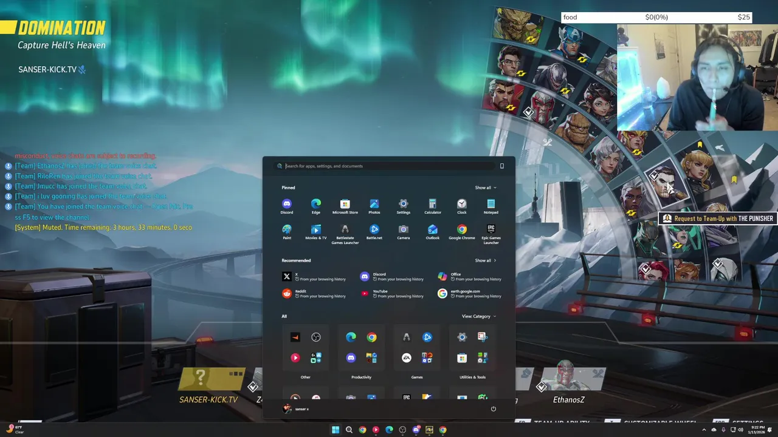This screenshot has width=778, height=437.
Task: Open the Snipping Tool in Utilities & Tools
Action: 483,337
